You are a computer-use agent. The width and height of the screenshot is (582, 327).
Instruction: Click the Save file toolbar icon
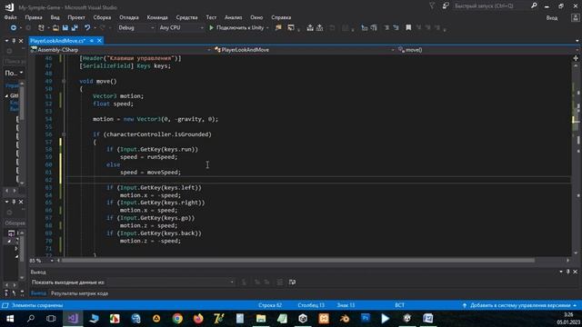click(65, 28)
